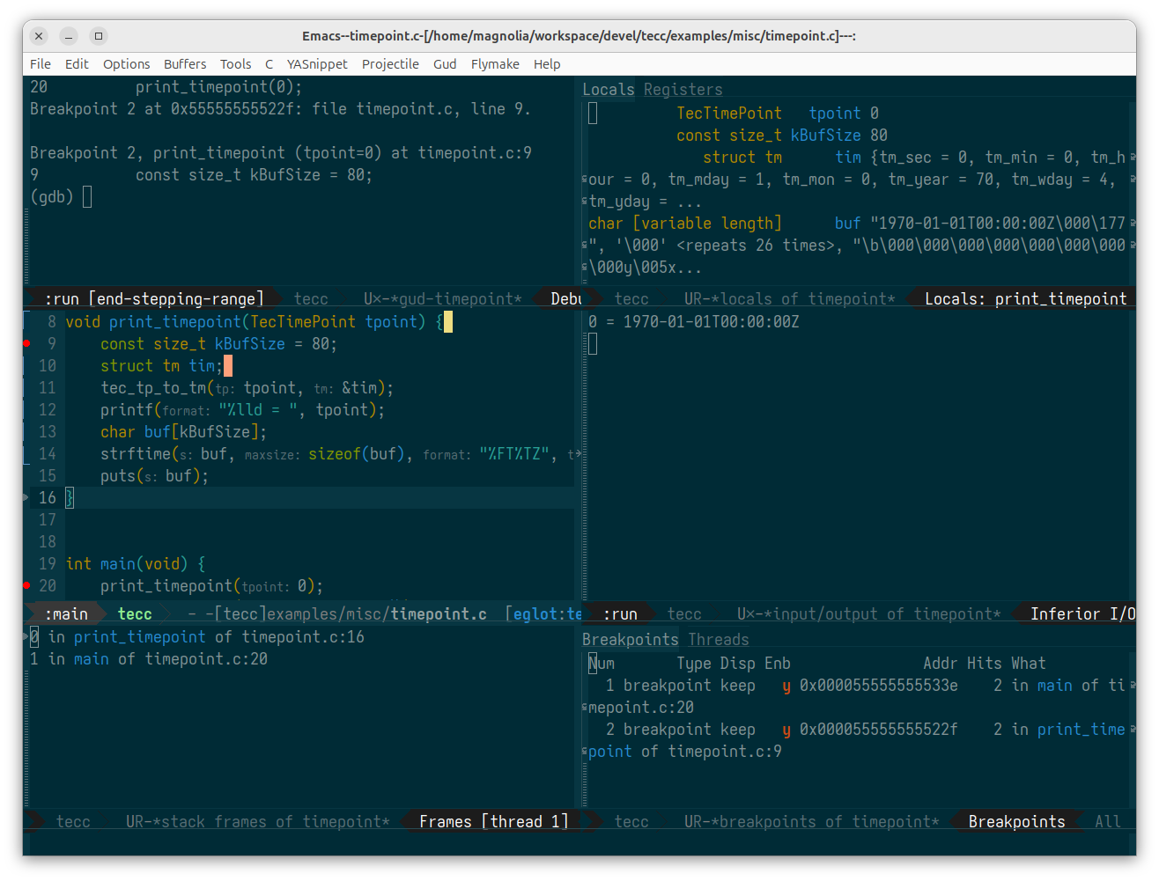The height and width of the screenshot is (881, 1159).
Task: Click the int main(void) declaration
Action: click(x=136, y=564)
